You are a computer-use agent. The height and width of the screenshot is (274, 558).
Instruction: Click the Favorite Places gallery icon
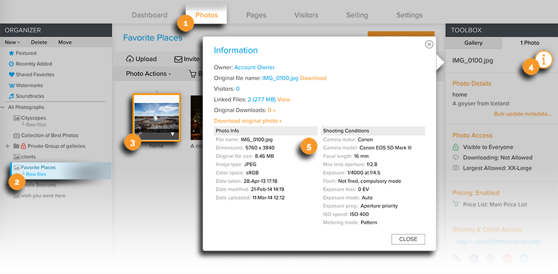click(16, 167)
